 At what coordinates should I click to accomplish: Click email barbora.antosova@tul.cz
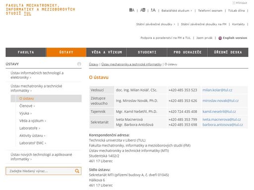tap(223, 125)
